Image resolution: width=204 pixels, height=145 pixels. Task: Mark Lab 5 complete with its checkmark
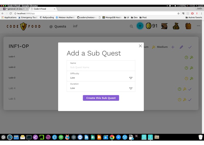click(x=190, y=100)
